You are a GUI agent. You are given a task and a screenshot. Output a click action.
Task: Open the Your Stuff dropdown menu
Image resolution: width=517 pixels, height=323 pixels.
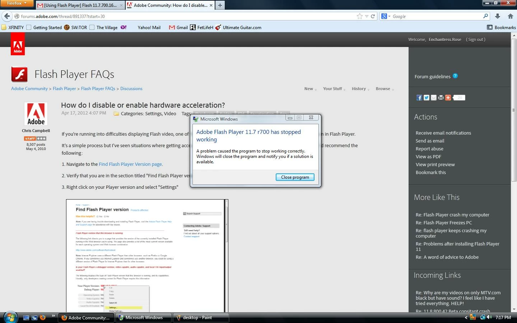[x=334, y=89]
